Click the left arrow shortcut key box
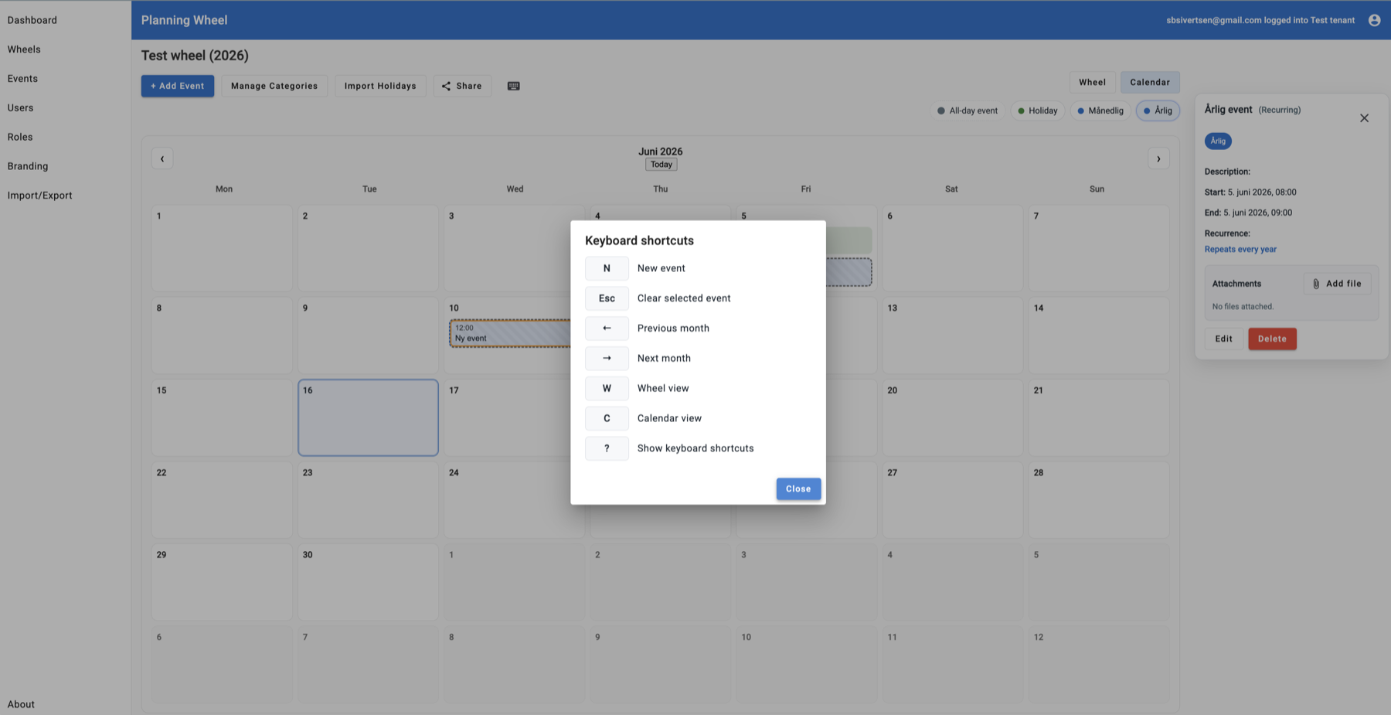The width and height of the screenshot is (1391, 715). (607, 329)
